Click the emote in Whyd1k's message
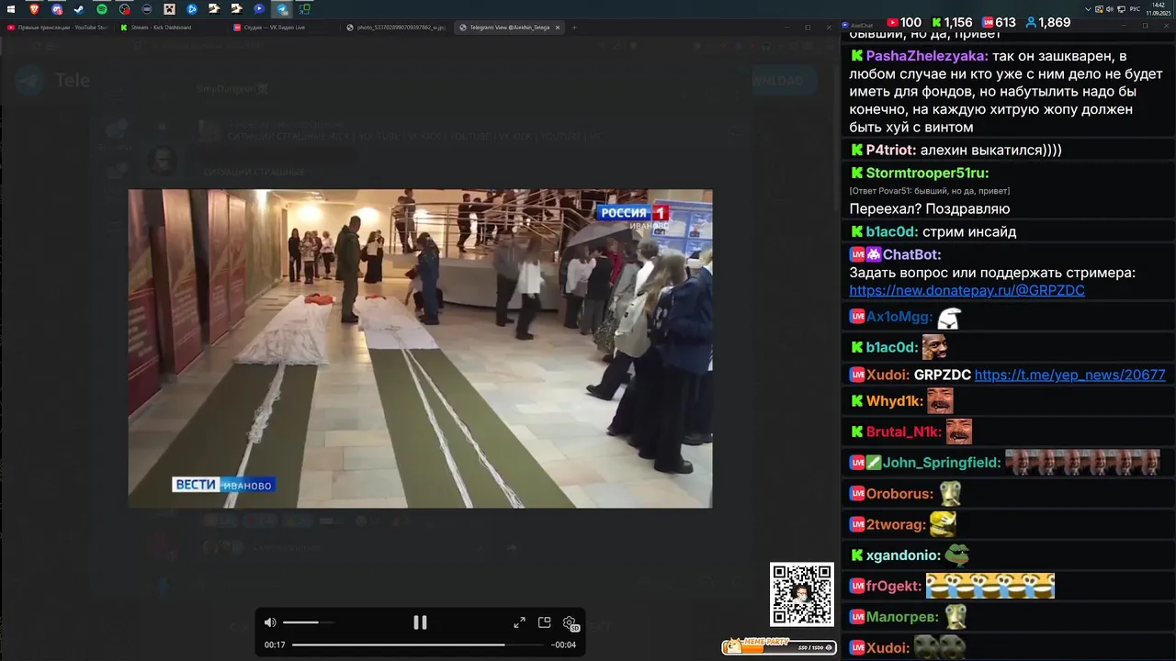This screenshot has height=661, width=1176. pos(940,401)
